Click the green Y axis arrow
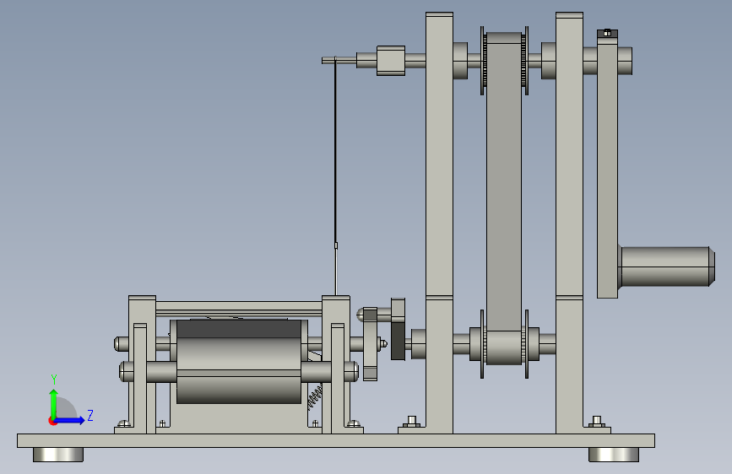This screenshot has width=732, height=474. point(54,405)
